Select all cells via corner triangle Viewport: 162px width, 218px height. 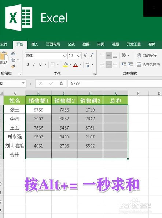click(x=1, y=93)
